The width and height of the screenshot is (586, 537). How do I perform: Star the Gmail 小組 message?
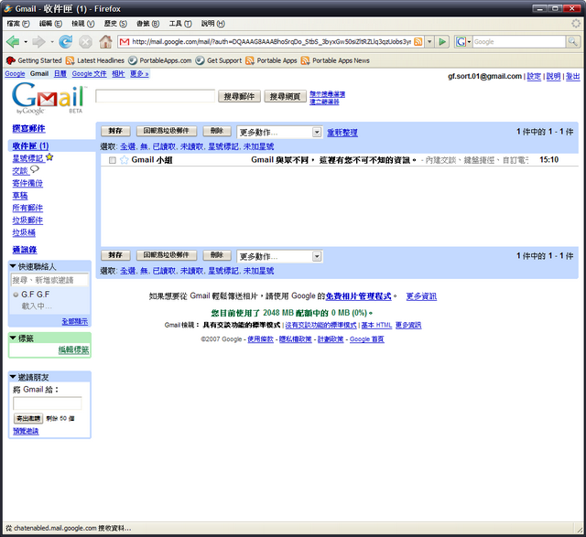point(125,160)
